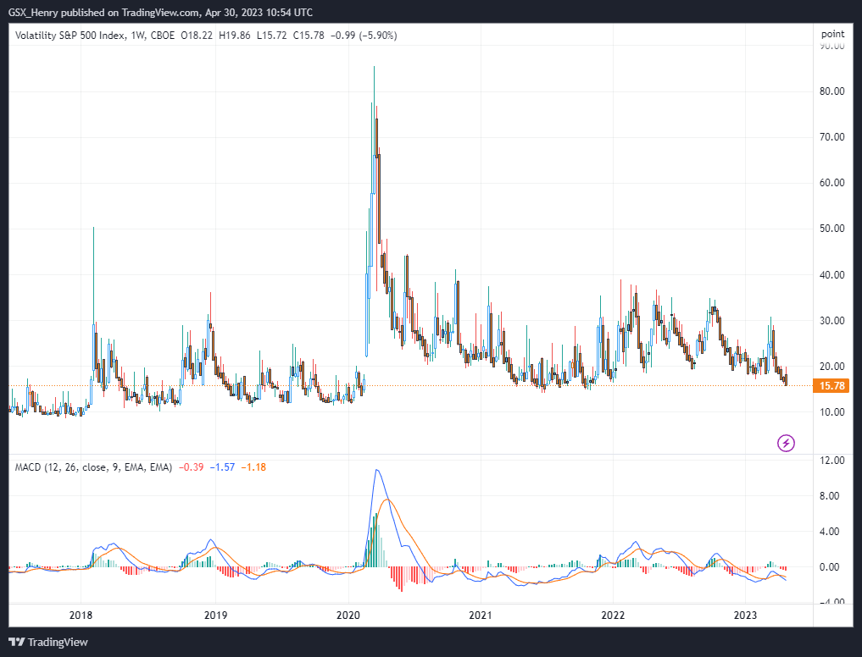Click the 8.00 label on the MACD scale

pyautogui.click(x=830, y=495)
